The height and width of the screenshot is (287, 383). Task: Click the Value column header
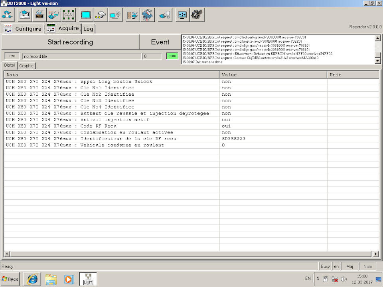tap(273, 75)
